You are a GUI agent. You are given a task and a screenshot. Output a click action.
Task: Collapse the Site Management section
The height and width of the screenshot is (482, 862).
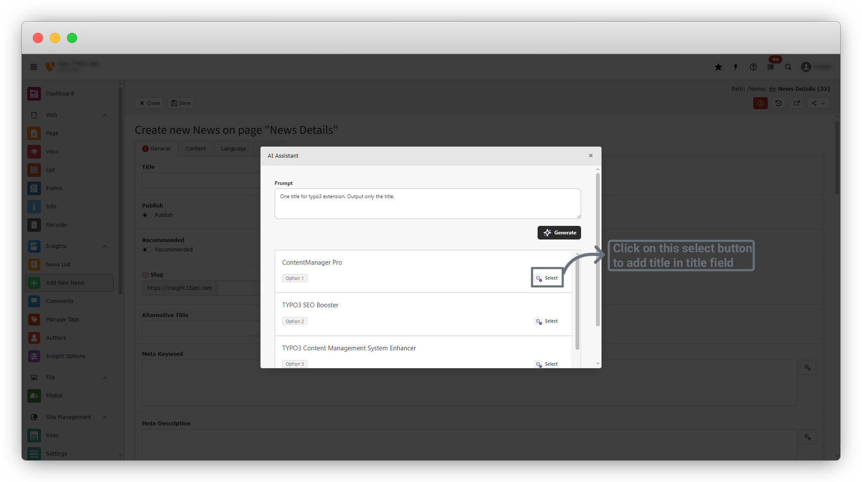(x=105, y=417)
